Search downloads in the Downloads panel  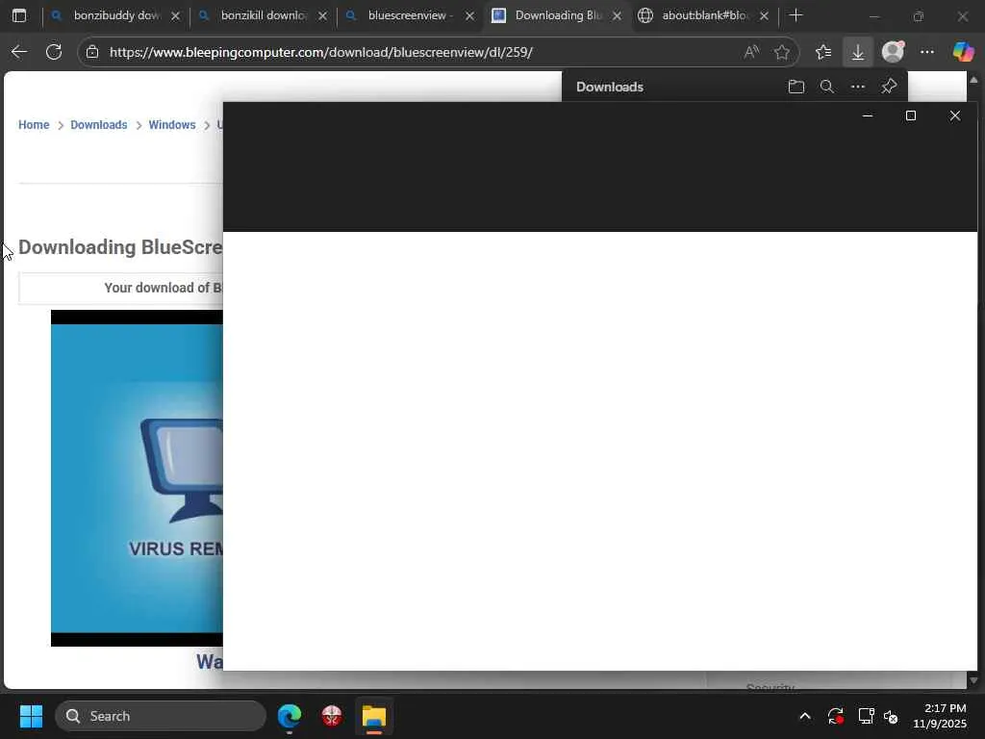[x=826, y=87]
